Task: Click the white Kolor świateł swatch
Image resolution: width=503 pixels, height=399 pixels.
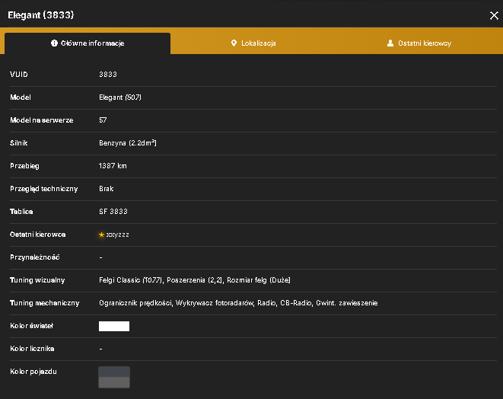Action: [x=114, y=326]
